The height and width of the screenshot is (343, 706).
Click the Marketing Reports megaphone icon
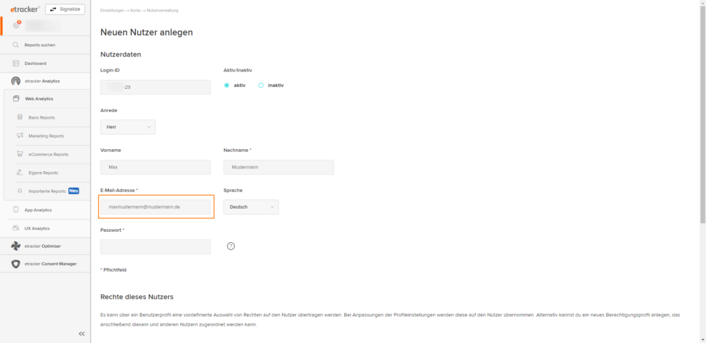point(20,136)
